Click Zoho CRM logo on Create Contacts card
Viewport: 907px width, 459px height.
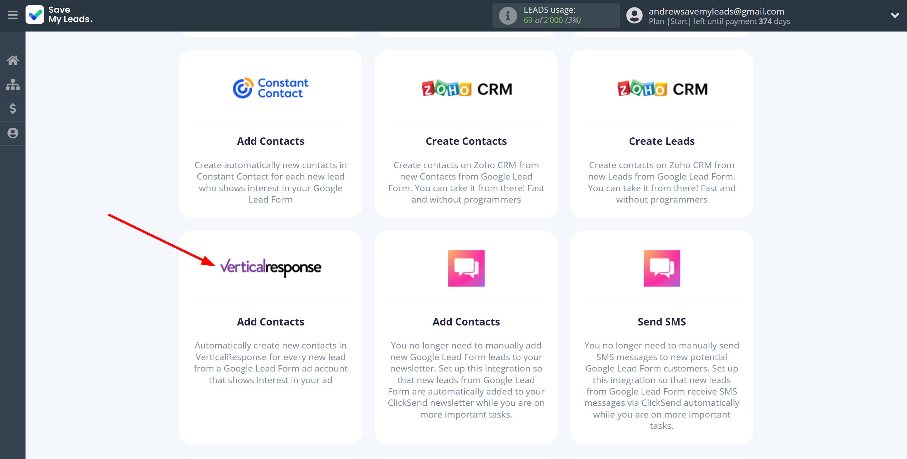click(467, 89)
